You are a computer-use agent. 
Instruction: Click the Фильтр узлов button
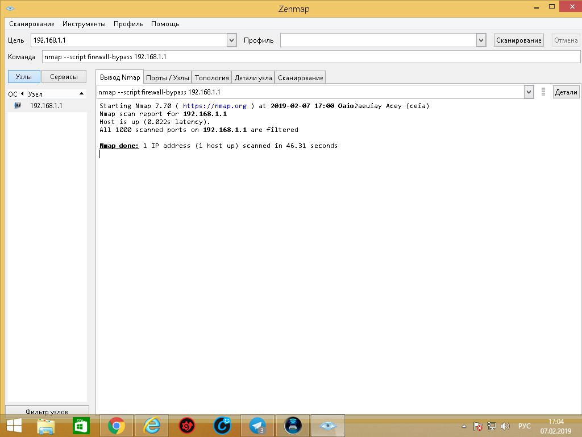click(x=47, y=412)
